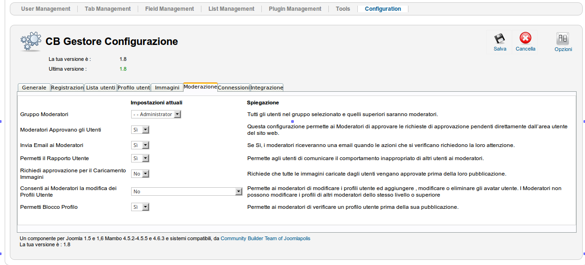Open the Gruppo Moderatori dropdown
This screenshot has height=265, width=585.
156,114
